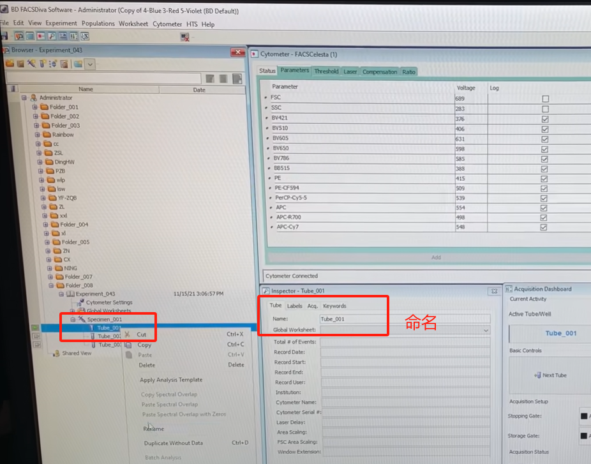Select the PE-CF594 parameter row name
Screen dimensions: 591x464
pos(287,188)
